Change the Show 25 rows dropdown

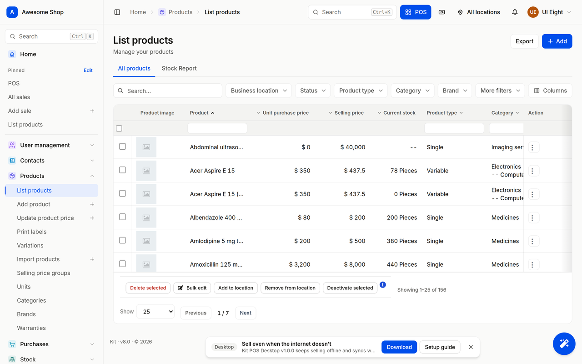click(x=155, y=312)
